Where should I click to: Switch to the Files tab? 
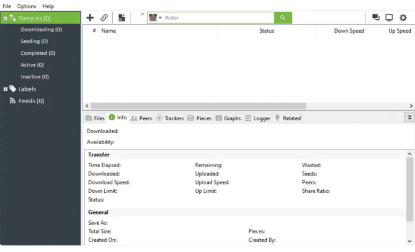point(95,118)
